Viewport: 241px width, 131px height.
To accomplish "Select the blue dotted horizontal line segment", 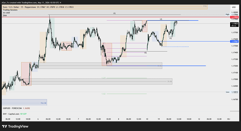I will tap(175, 47).
